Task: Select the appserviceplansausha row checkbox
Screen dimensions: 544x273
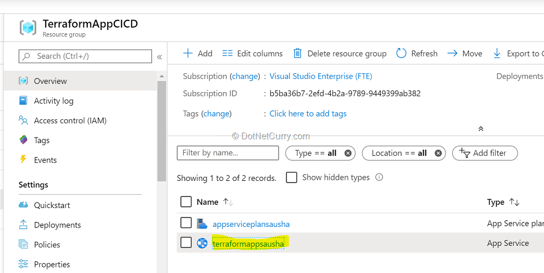Action: [x=186, y=223]
